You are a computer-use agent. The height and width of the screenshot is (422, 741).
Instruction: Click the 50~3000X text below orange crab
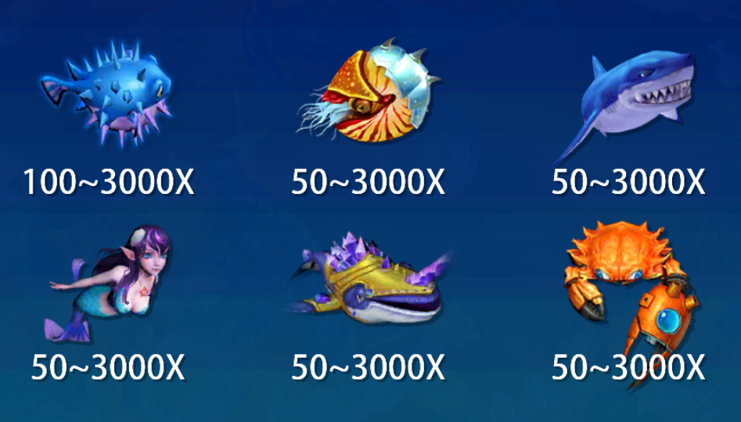[x=628, y=367]
